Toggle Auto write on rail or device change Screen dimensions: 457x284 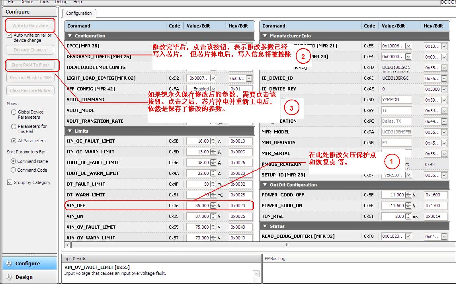pos(9,35)
